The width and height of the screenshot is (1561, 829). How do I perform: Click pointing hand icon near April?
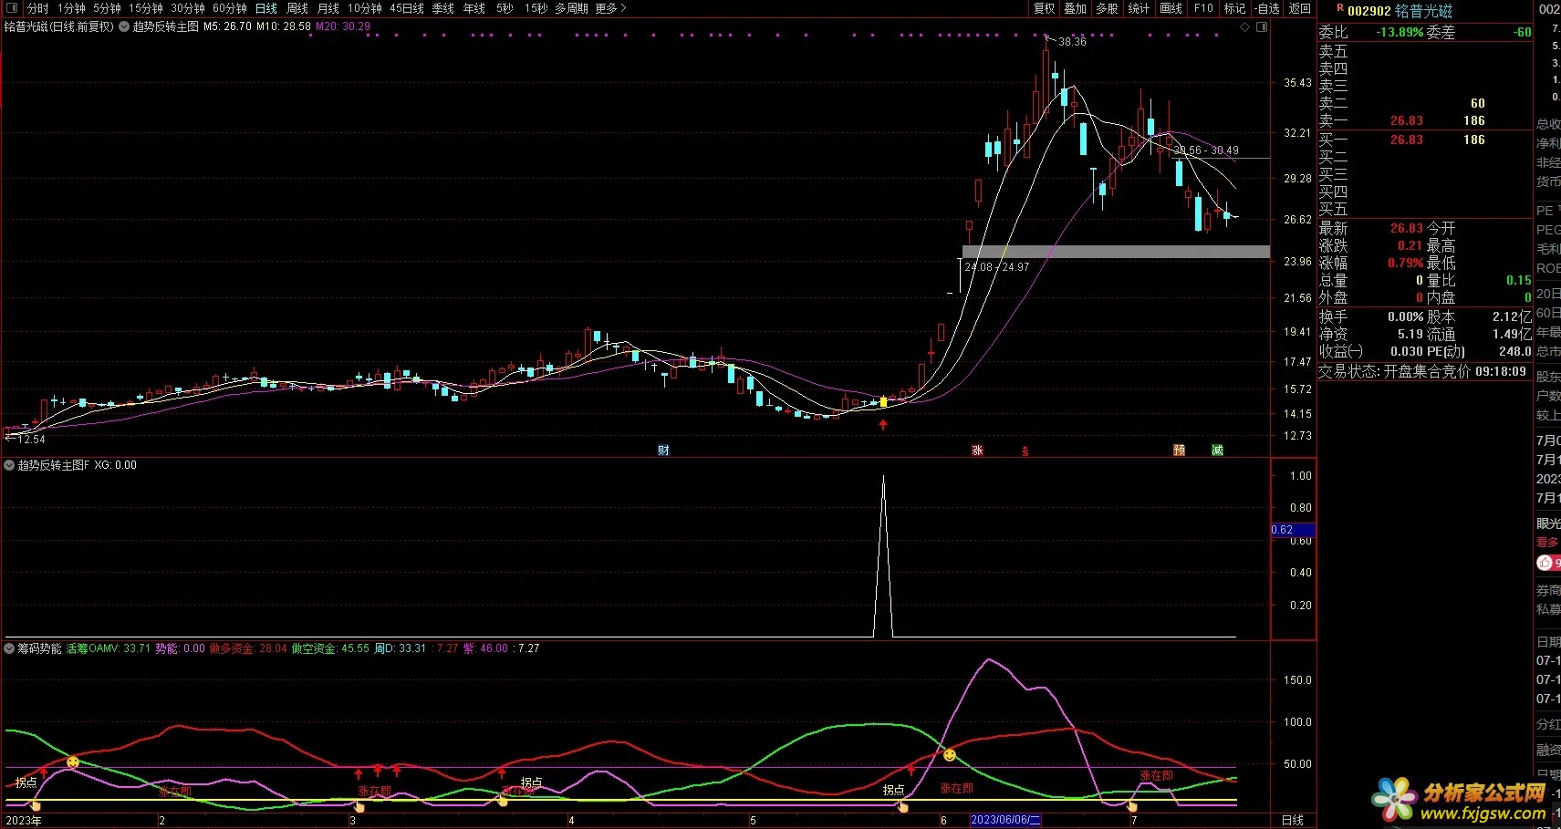503,801
